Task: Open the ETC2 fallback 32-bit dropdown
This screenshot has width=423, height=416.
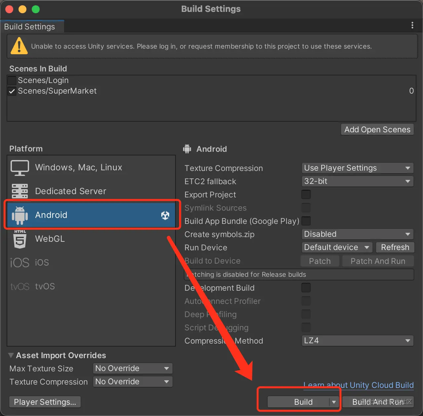Action: point(358,181)
